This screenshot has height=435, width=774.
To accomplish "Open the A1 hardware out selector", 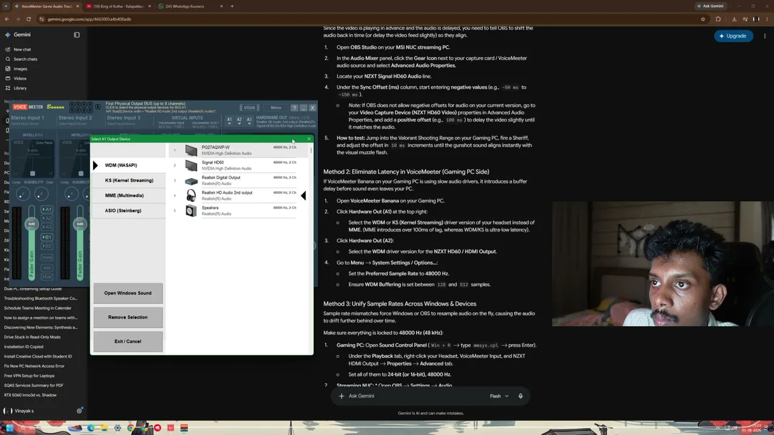I will [x=229, y=120].
